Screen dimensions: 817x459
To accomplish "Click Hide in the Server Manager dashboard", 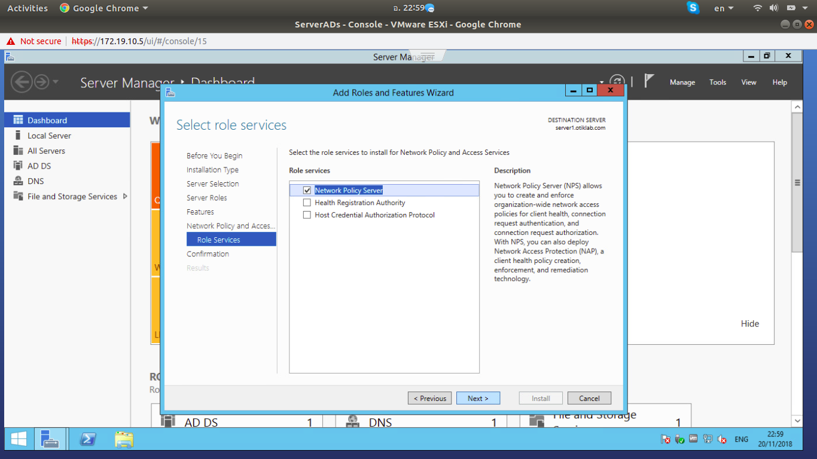I will pyautogui.click(x=750, y=323).
